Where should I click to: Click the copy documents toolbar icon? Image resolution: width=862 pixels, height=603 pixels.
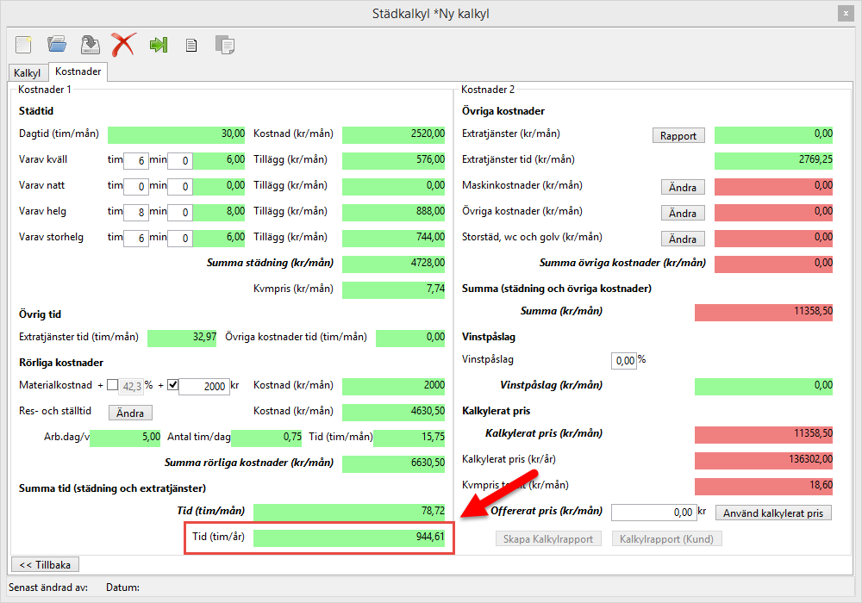[x=224, y=45]
